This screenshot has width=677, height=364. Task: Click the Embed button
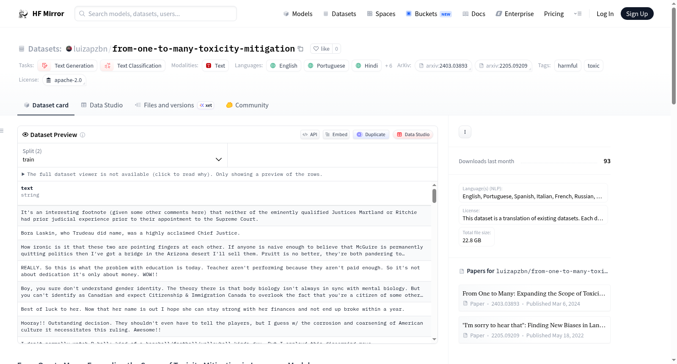tap(336, 134)
